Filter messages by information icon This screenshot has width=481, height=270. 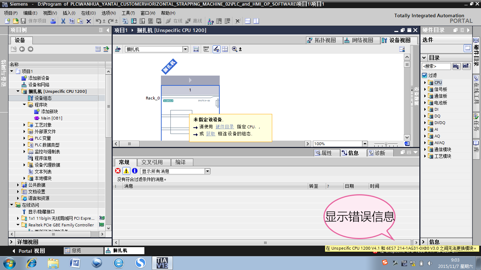click(135, 171)
